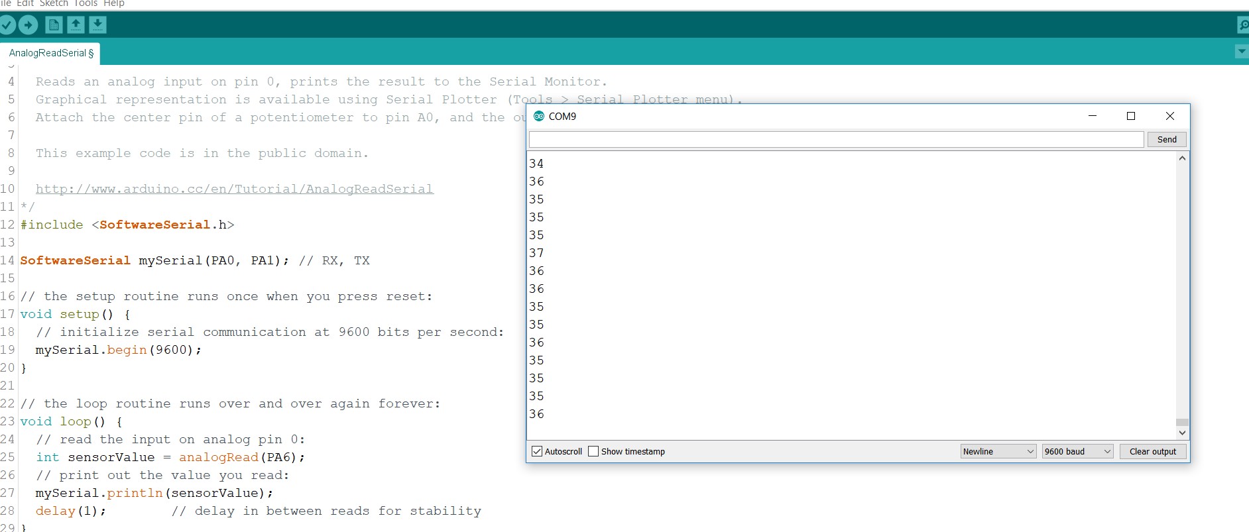Open a sketch using the Open icon
1249x532 pixels.
[76, 25]
